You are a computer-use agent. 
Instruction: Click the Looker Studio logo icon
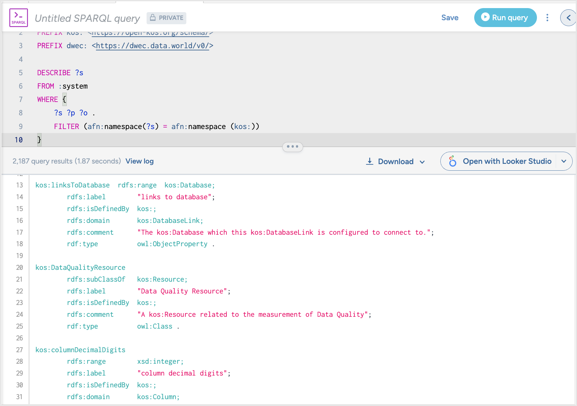tap(453, 161)
